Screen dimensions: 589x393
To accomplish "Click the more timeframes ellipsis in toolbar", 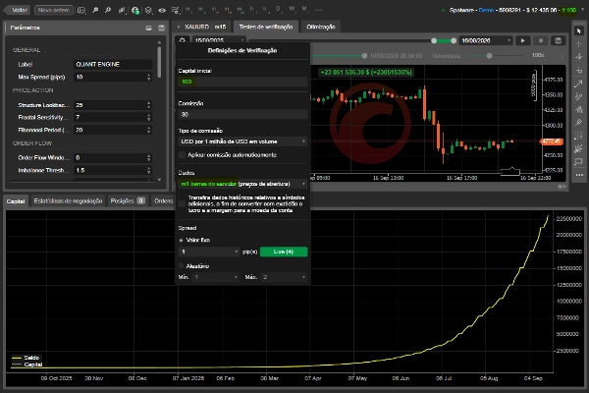I will [x=318, y=10].
